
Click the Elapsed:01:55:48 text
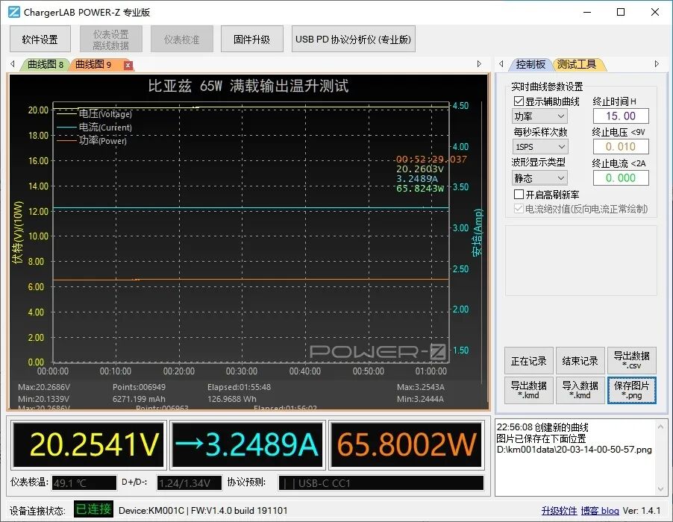pyautogui.click(x=239, y=387)
